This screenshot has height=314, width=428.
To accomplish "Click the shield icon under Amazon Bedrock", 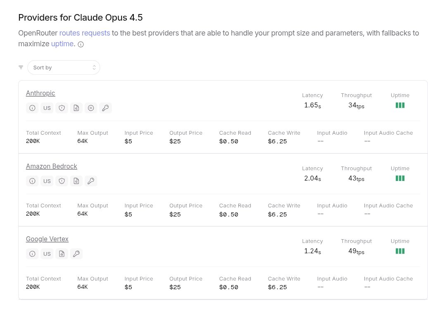I will coord(62,181).
